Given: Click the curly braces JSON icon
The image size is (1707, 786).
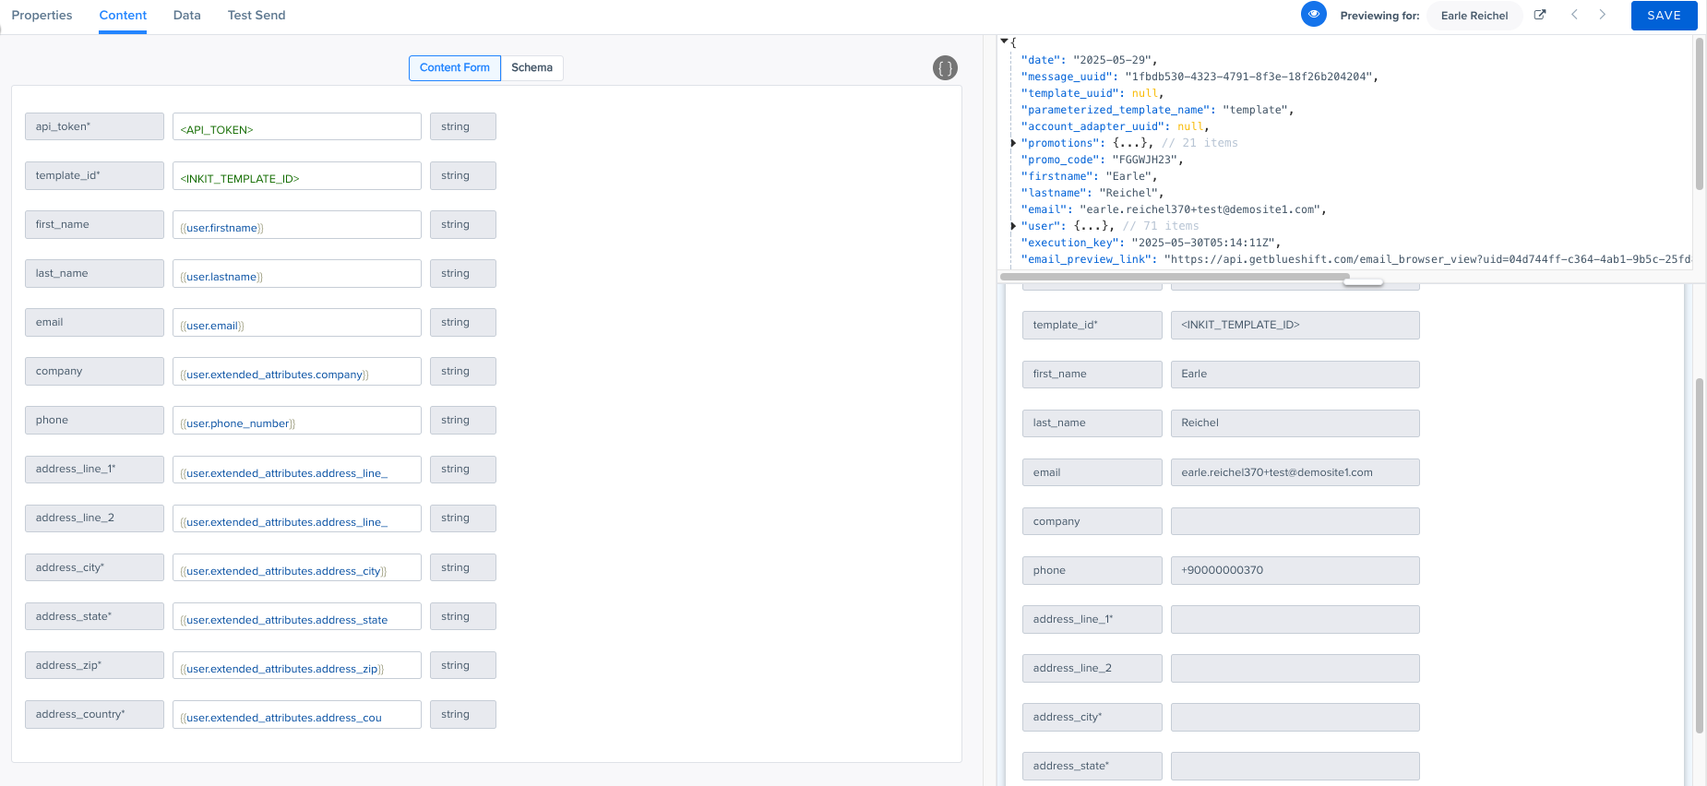Looking at the screenshot, I should pos(945,67).
